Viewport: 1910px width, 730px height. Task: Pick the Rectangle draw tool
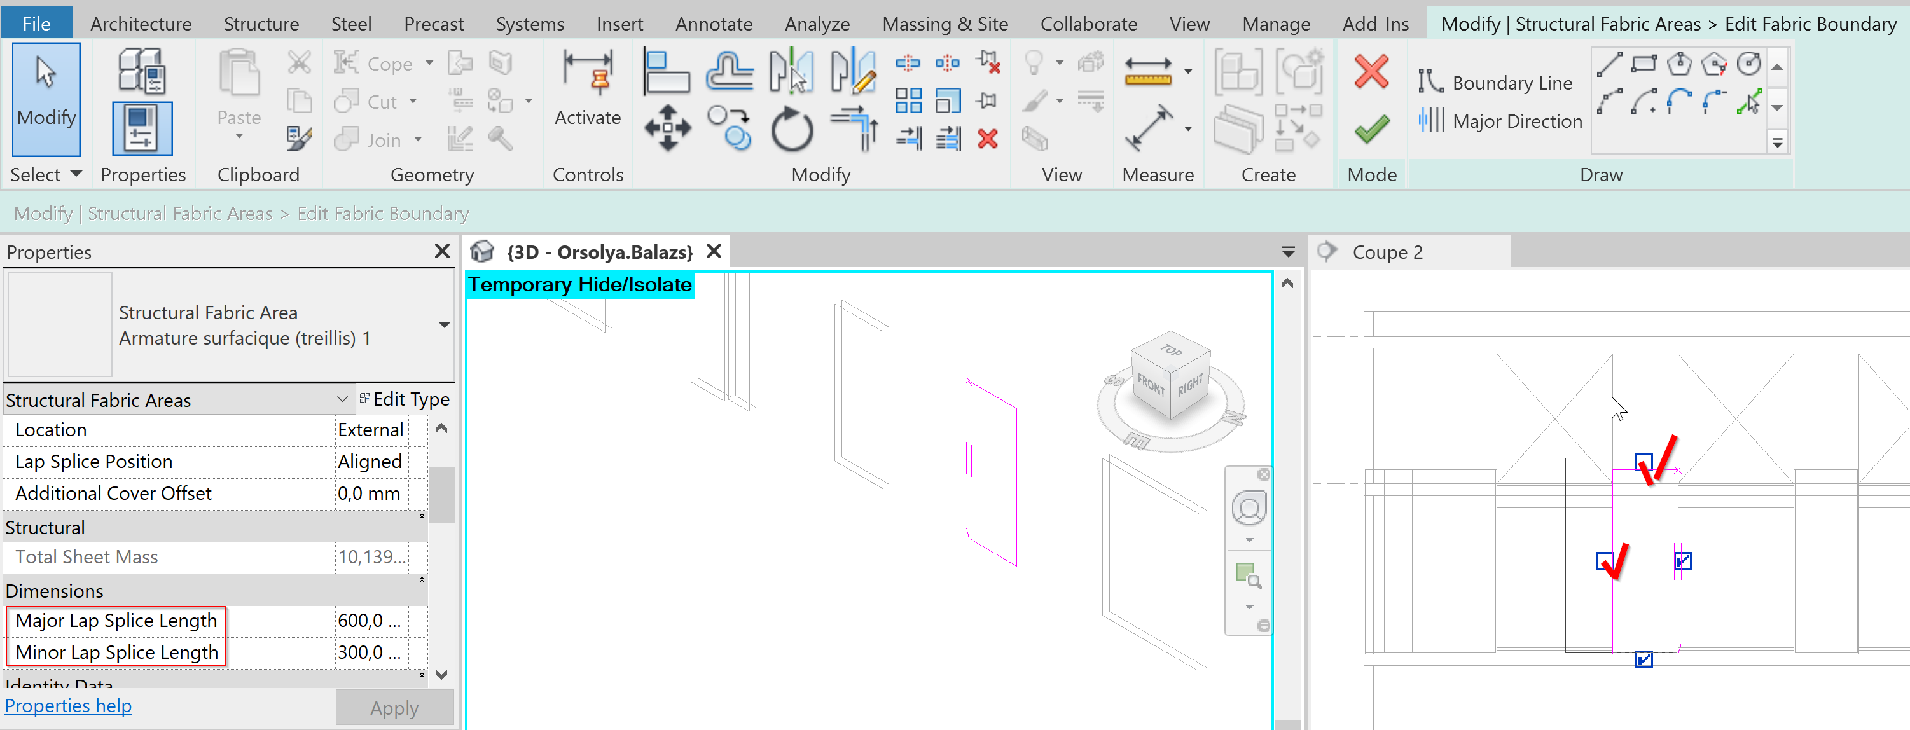(1643, 64)
